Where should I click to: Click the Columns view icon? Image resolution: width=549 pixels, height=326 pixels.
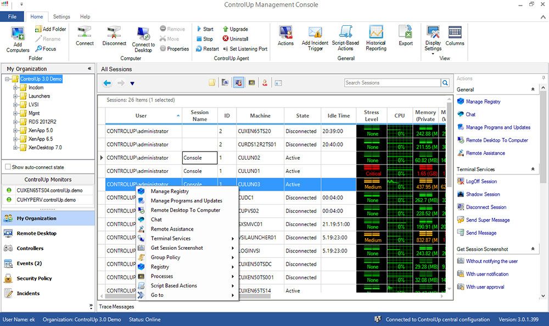[x=455, y=36]
